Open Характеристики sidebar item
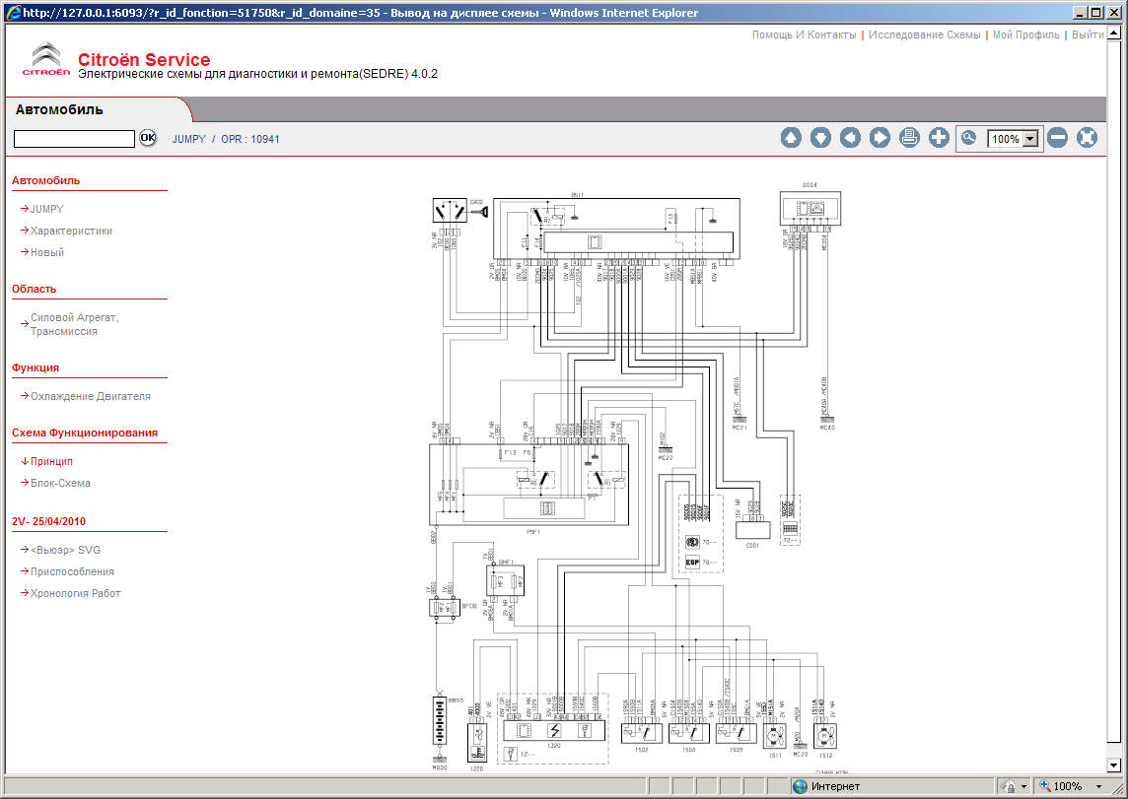 (x=71, y=231)
